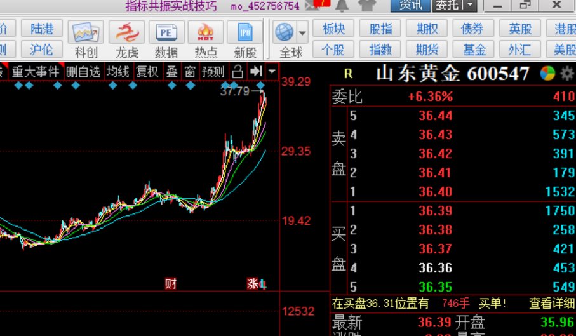The height and width of the screenshot is (336, 576).
Task: Select stock title 山东黄金 600547
Action: (x=453, y=74)
